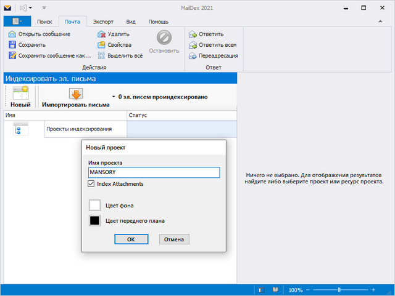Click Импортировать письма import icon
Viewport: 395px width, 296px height.
[76, 94]
